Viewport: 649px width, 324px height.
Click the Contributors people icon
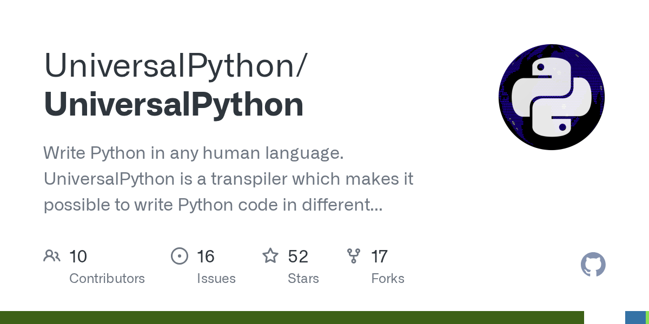(x=52, y=255)
